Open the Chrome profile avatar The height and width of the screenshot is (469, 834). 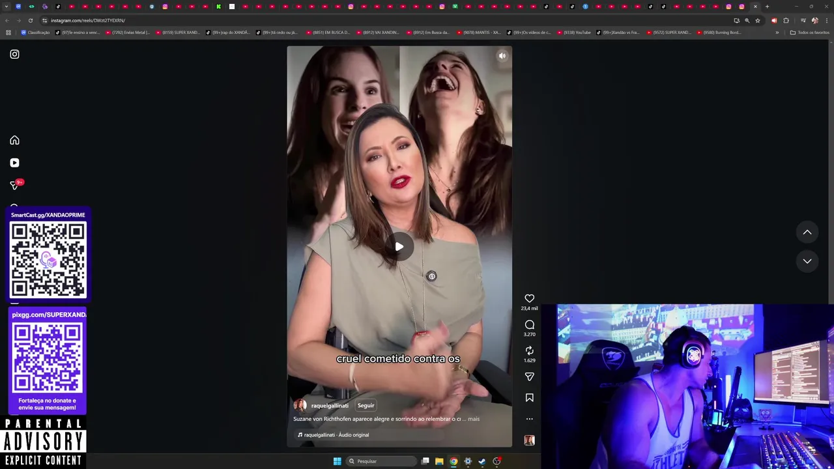(814, 20)
